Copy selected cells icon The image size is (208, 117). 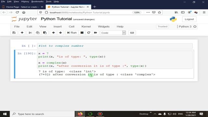(38, 32)
